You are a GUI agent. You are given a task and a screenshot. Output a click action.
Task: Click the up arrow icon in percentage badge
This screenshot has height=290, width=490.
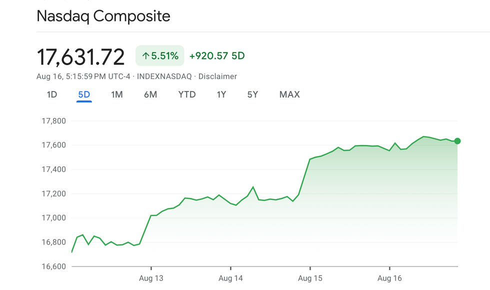pos(145,56)
